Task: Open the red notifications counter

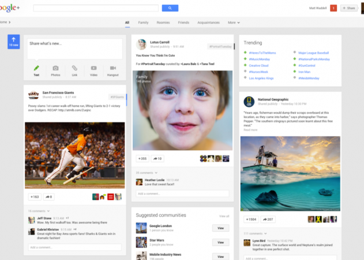Action: tap(333, 8)
